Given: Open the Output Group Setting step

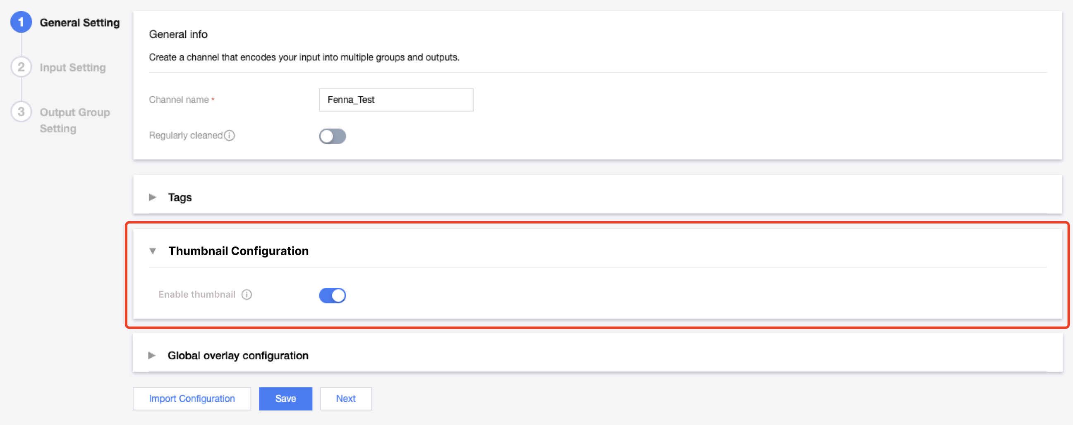Looking at the screenshot, I should (x=74, y=120).
